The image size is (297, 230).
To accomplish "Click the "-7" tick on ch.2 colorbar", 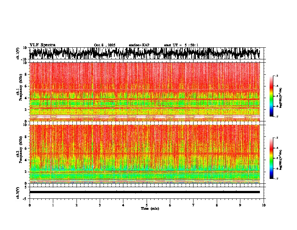I will [277, 179].
